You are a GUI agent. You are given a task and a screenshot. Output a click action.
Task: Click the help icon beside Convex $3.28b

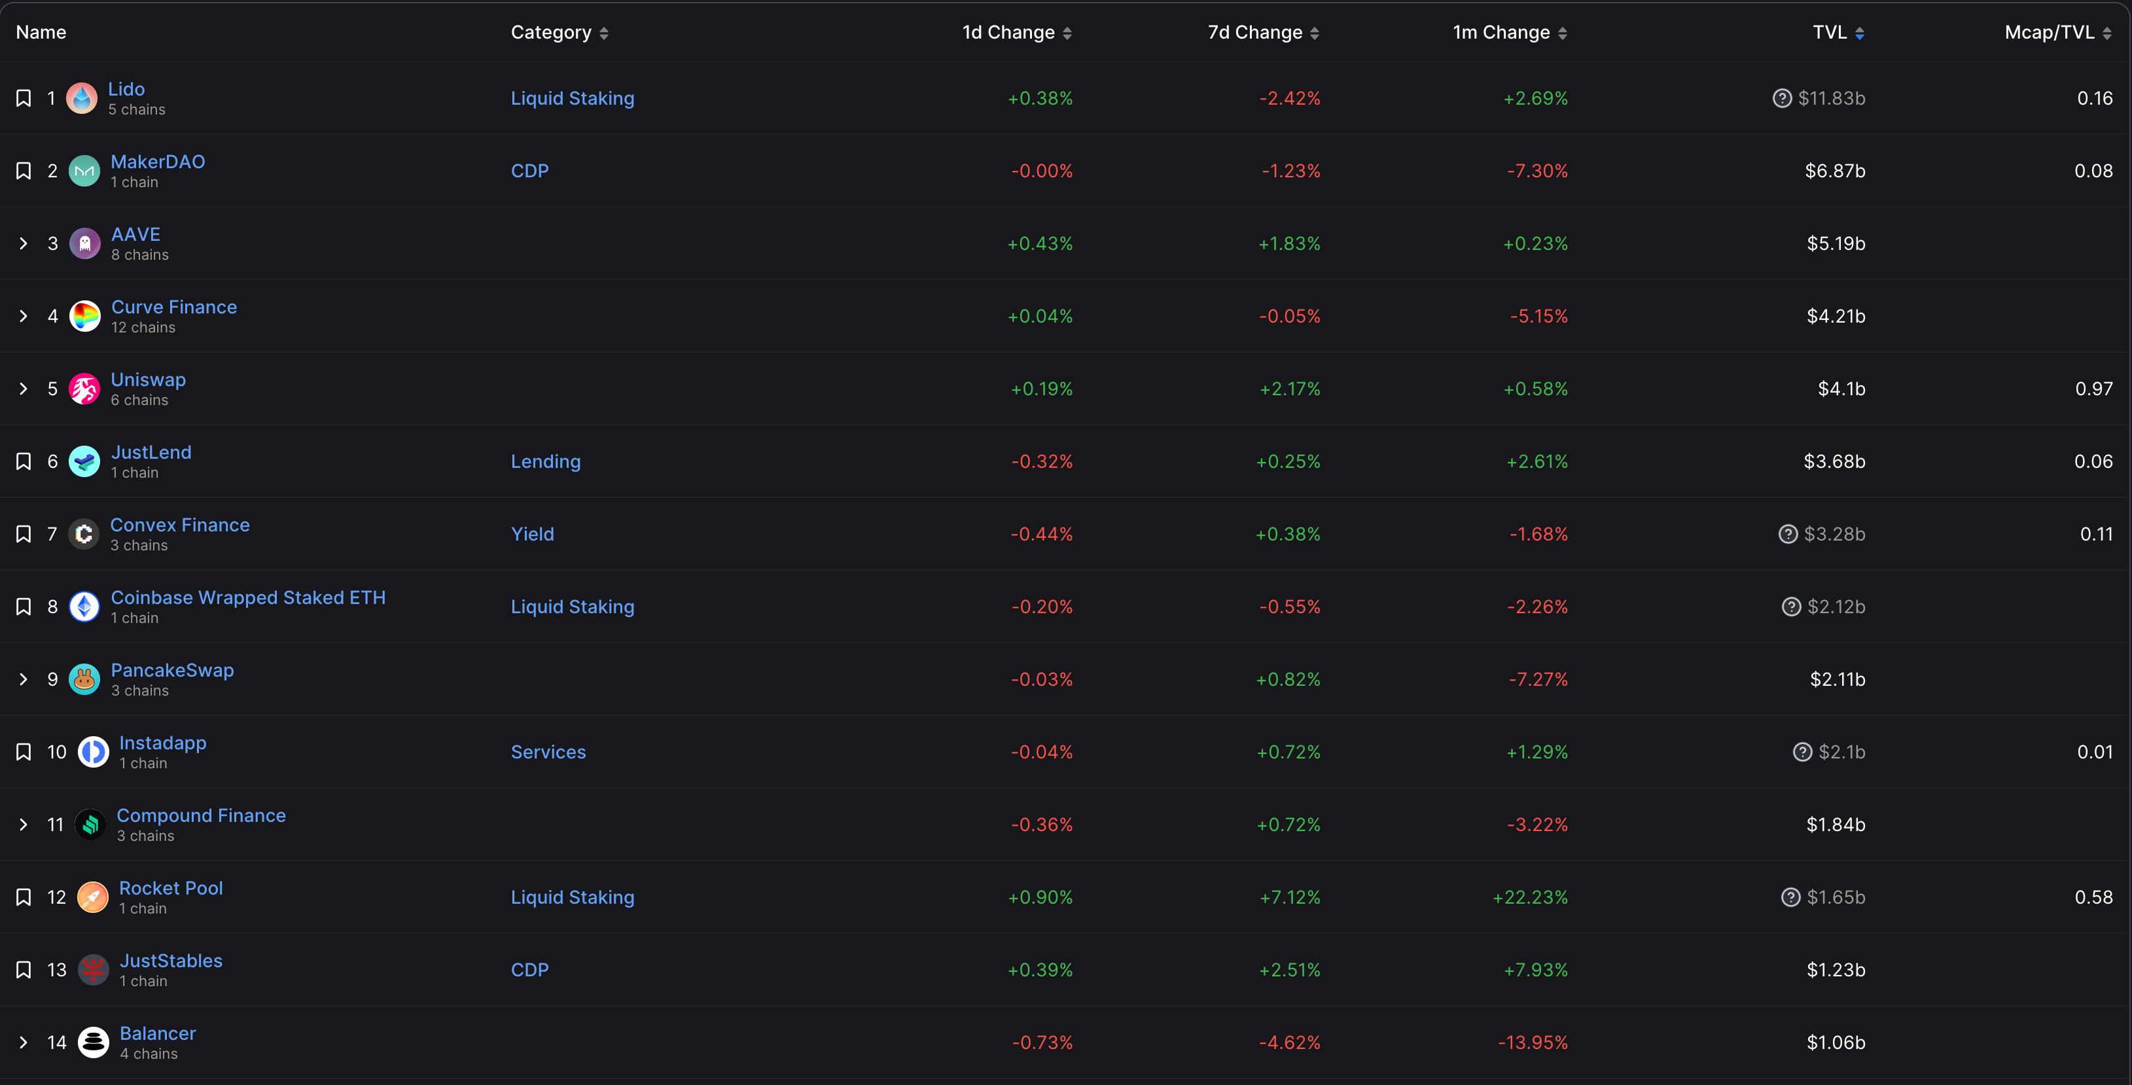click(1788, 535)
